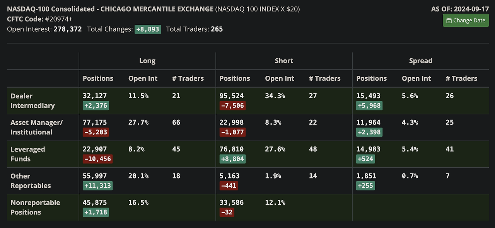This screenshot has width=495, height=228.
Task: Click the Asset Manager/Institutional row label
Action: coord(36,127)
